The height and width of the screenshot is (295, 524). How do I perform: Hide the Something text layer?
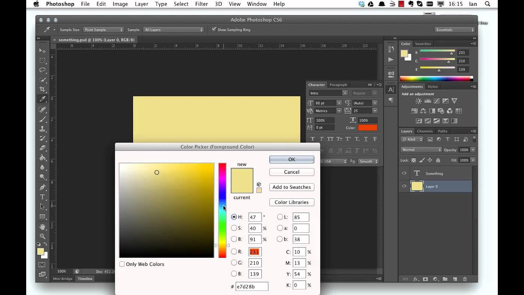404,173
